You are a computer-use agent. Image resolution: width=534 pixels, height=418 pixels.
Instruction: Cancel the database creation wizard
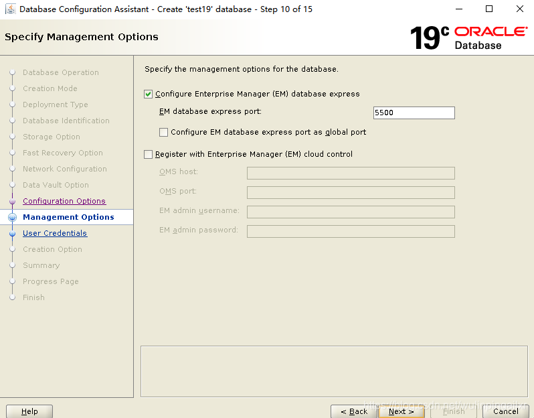(x=505, y=411)
